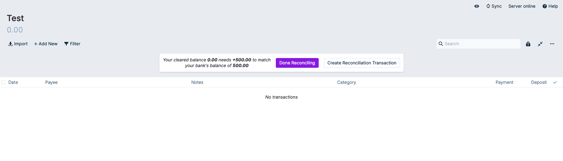Open the three-dot account menu
Screen dimensions: 563x161
[552, 44]
